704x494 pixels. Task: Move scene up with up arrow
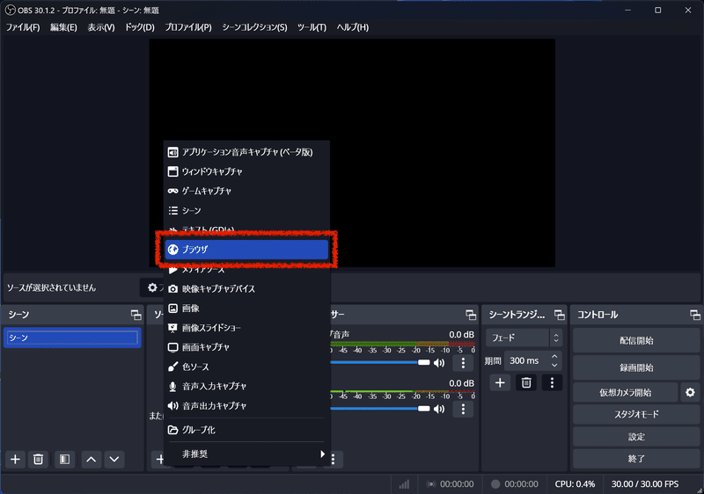pyautogui.click(x=92, y=460)
